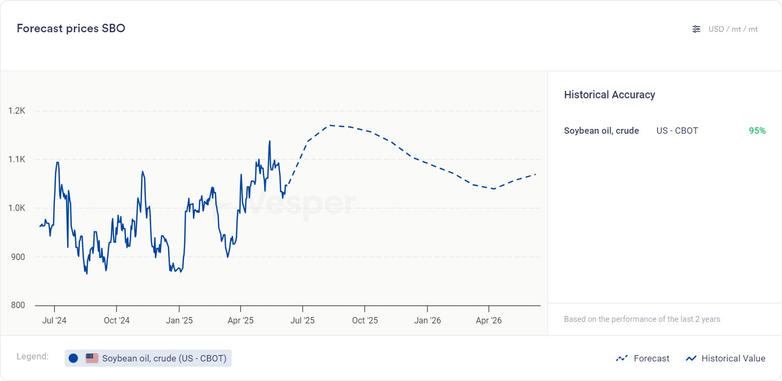Toggle the Forecast series label
782x381 pixels.
[651, 358]
